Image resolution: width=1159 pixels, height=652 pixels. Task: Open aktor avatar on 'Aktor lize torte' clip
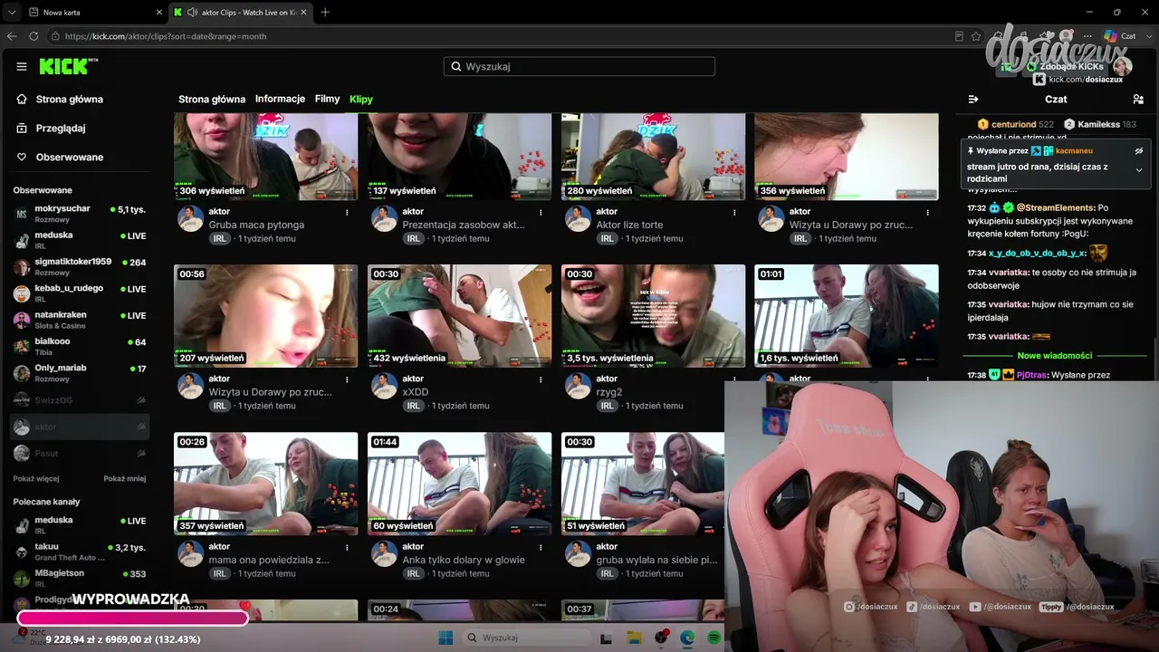pyautogui.click(x=578, y=218)
